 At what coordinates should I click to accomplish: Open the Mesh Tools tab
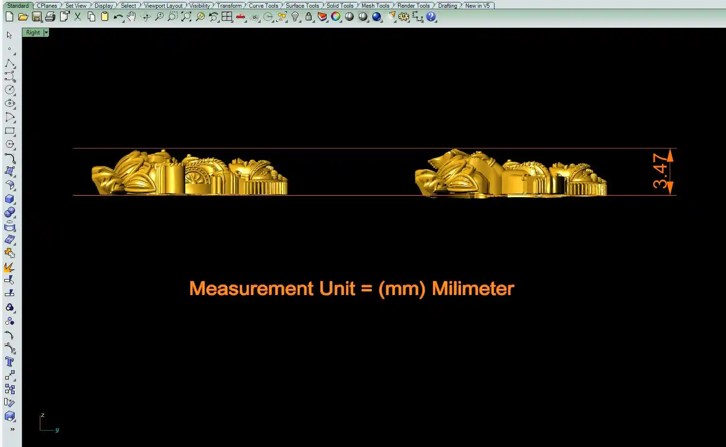pos(375,6)
